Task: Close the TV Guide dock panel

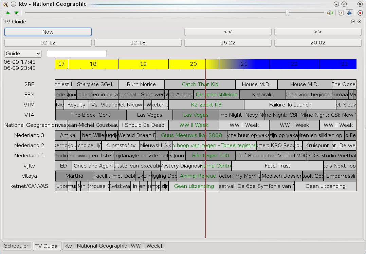Action: pos(360,21)
